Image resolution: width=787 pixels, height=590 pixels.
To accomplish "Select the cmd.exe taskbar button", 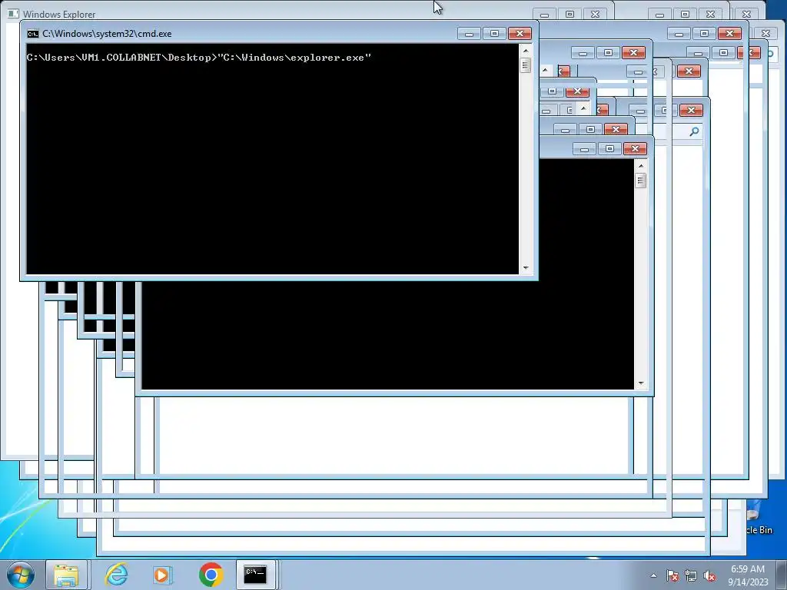I will pos(255,575).
